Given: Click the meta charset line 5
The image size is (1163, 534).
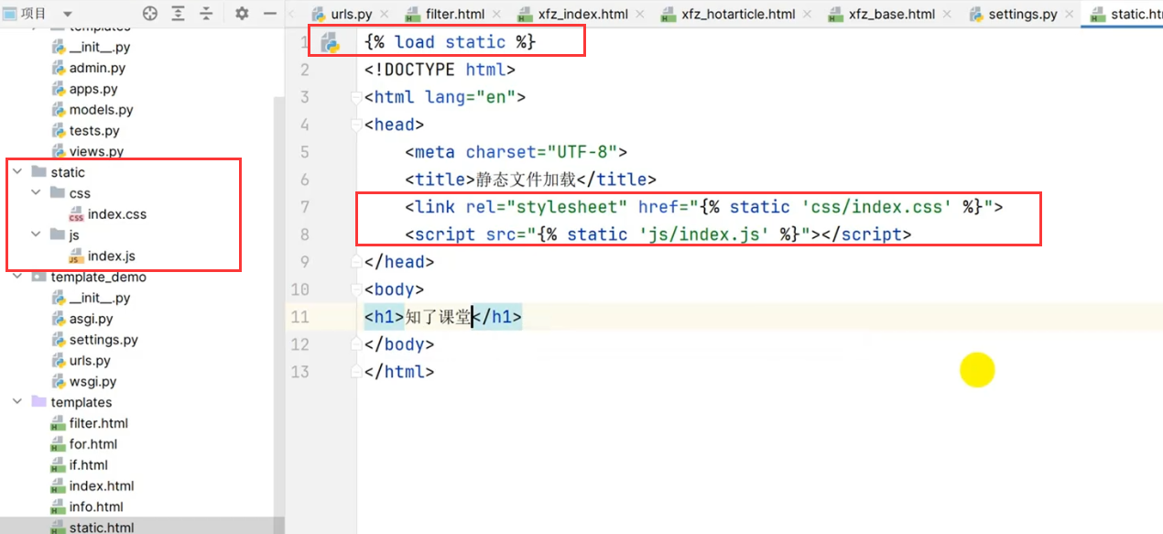Looking at the screenshot, I should pyautogui.click(x=516, y=152).
